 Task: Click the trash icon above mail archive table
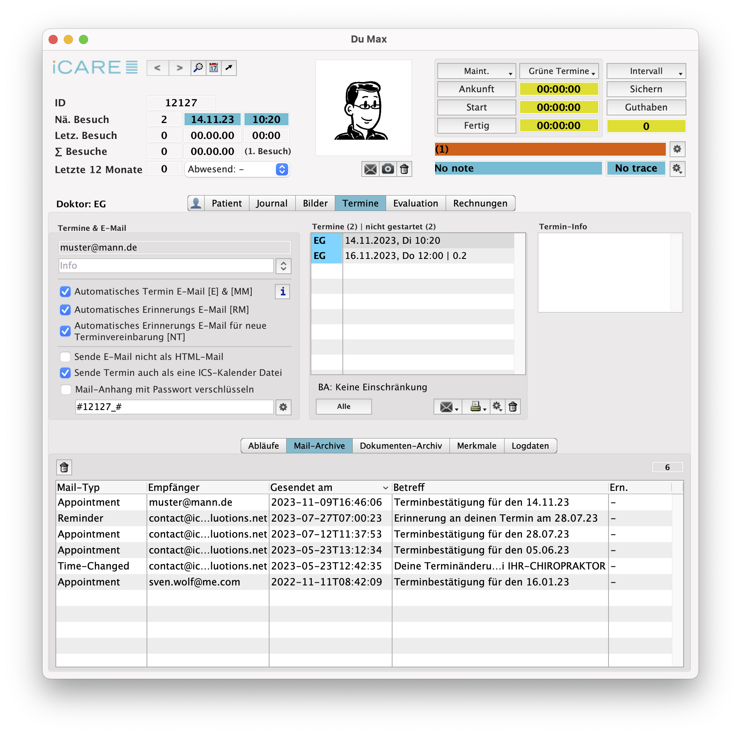coord(64,467)
